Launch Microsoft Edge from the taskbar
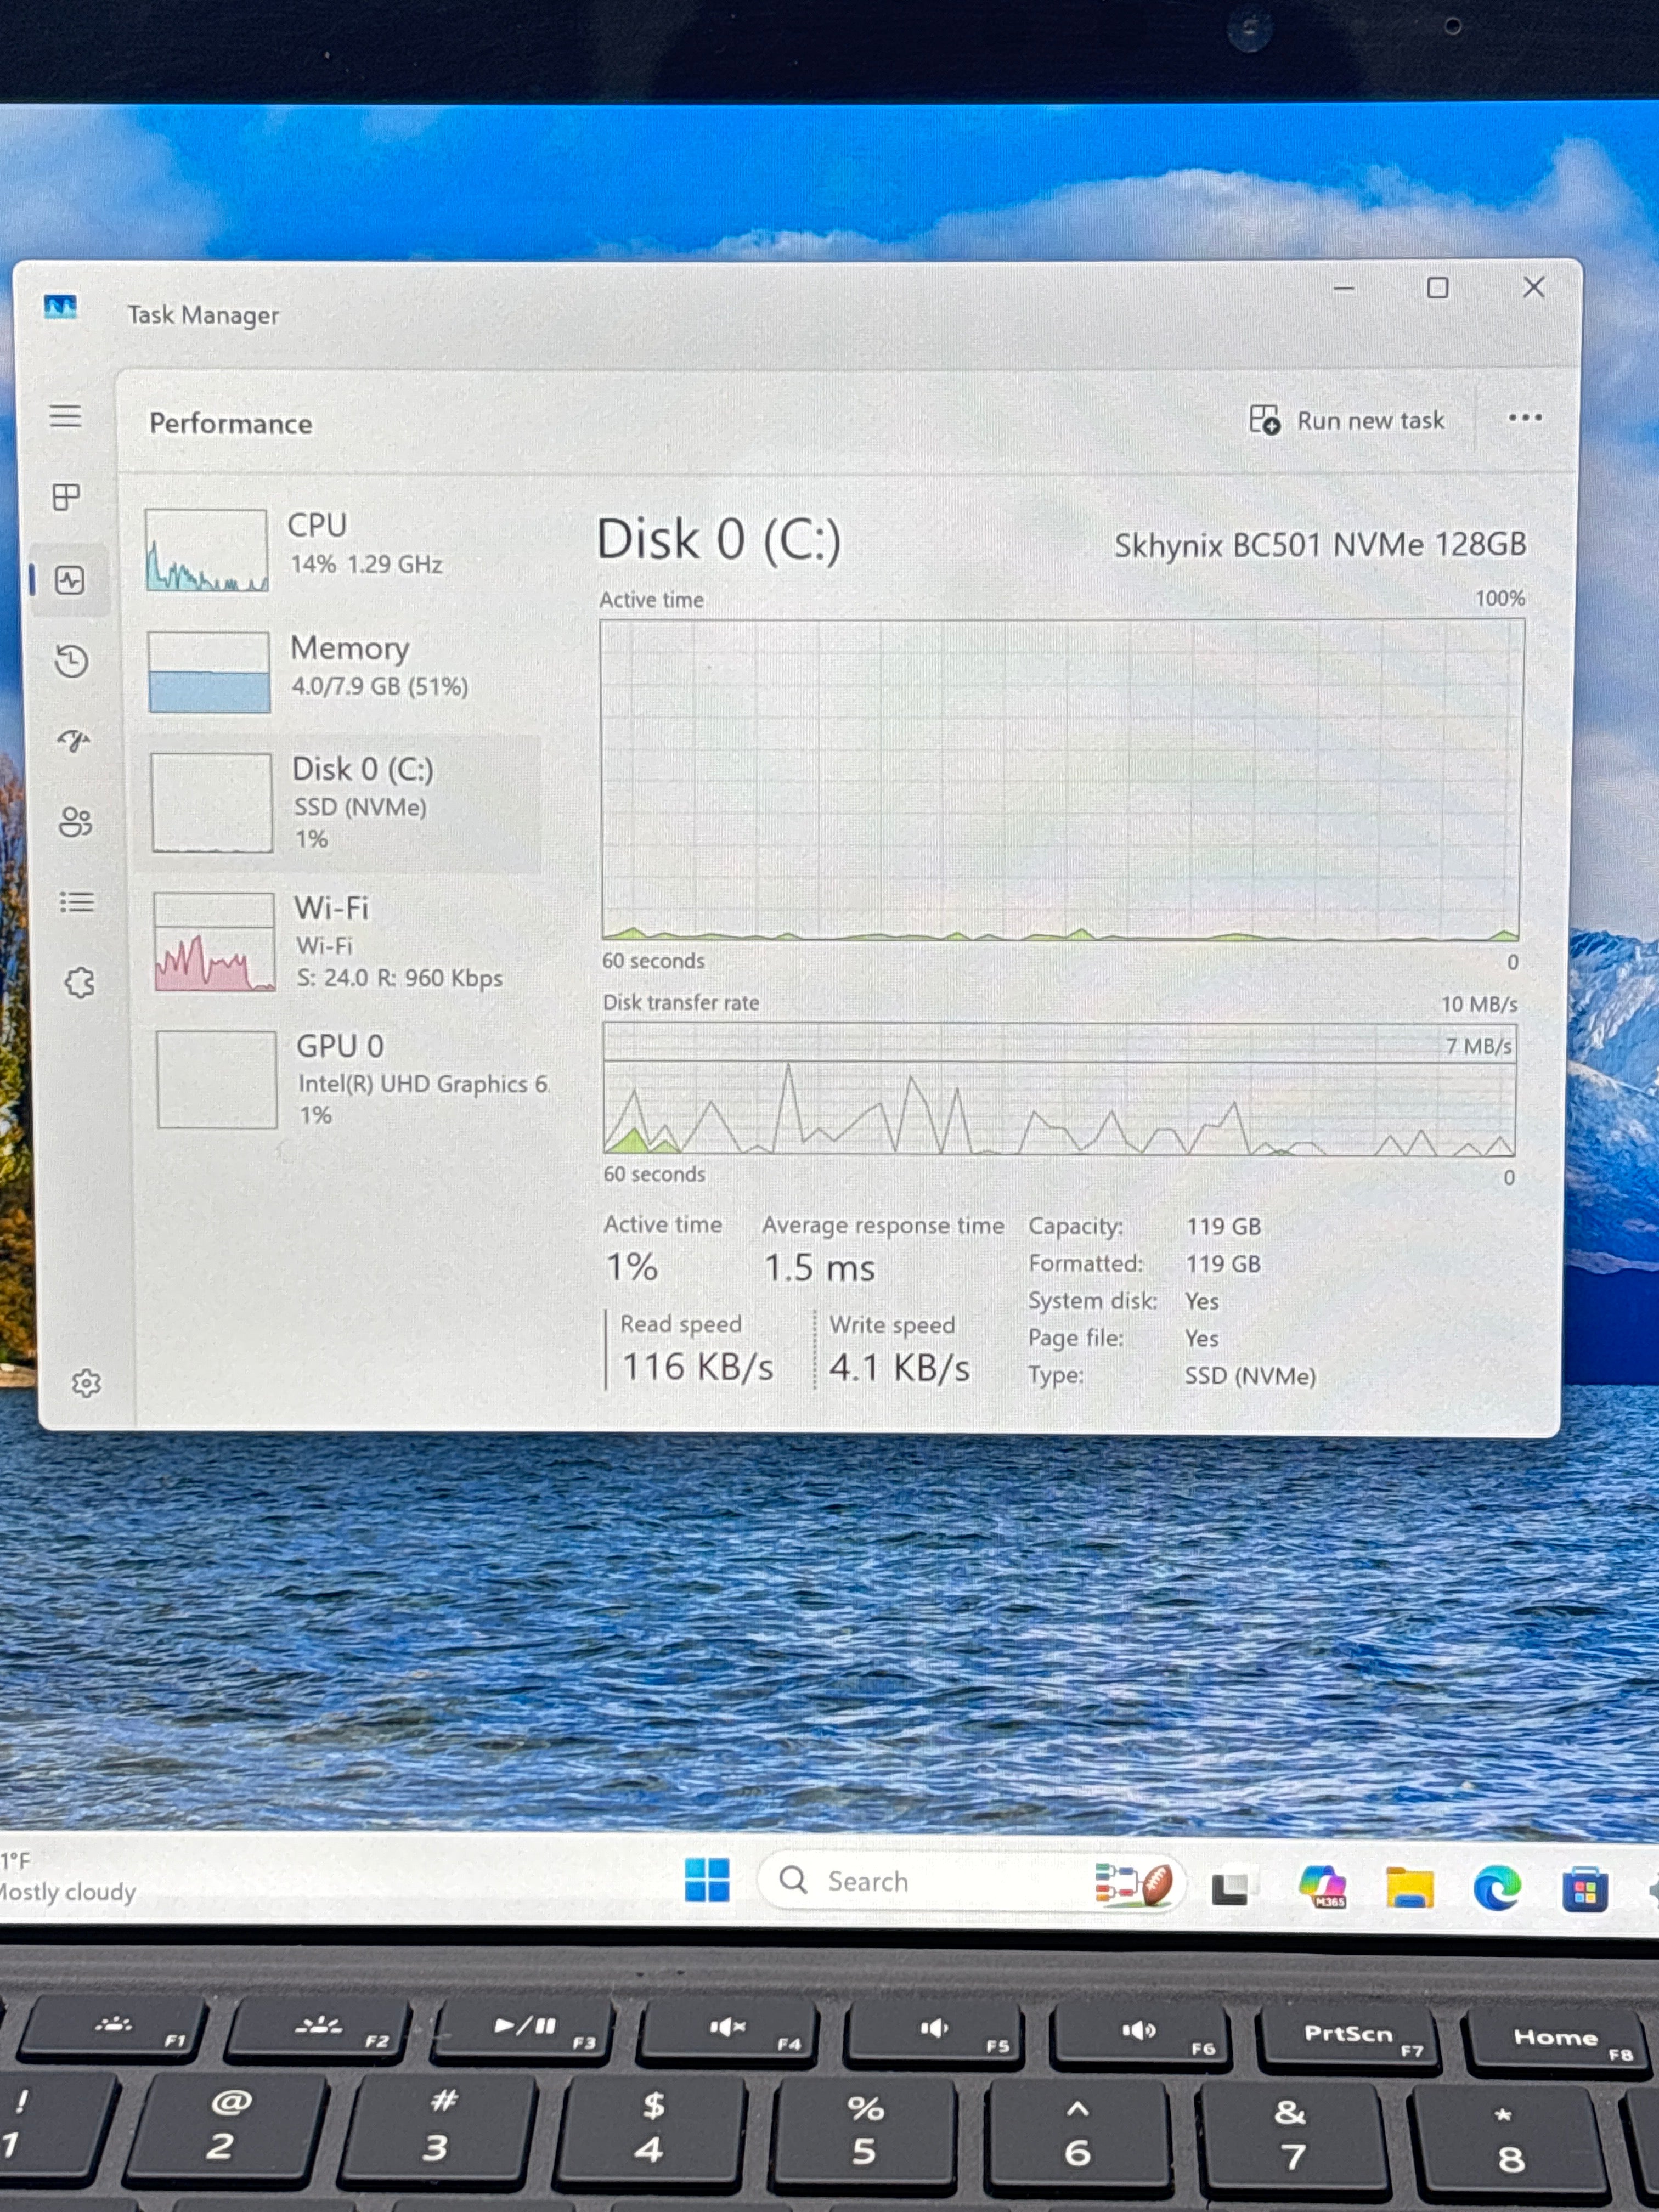The image size is (1659, 2212). click(1497, 1888)
